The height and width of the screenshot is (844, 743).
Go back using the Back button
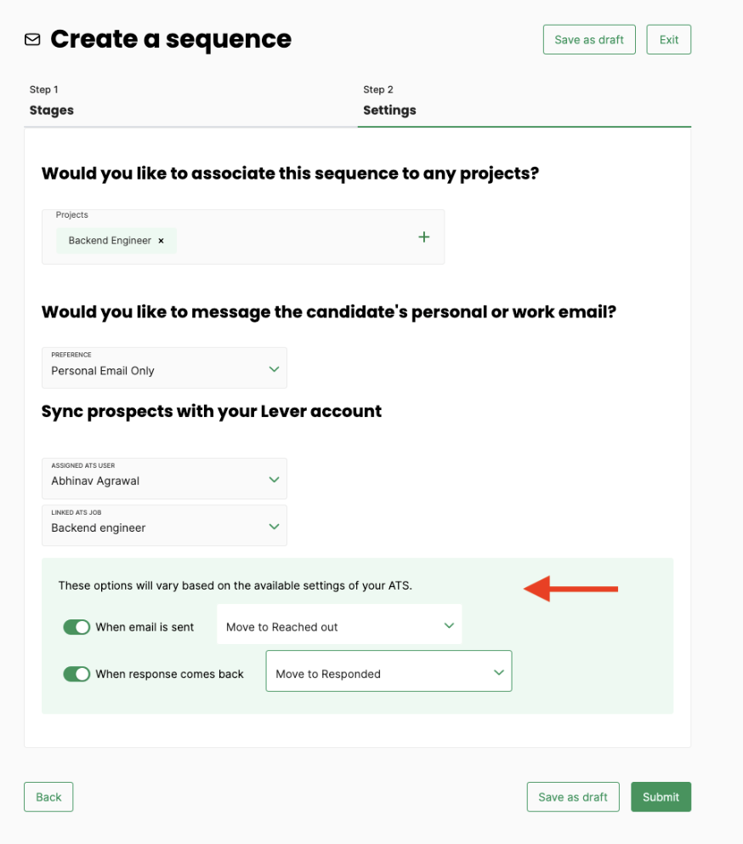click(48, 796)
